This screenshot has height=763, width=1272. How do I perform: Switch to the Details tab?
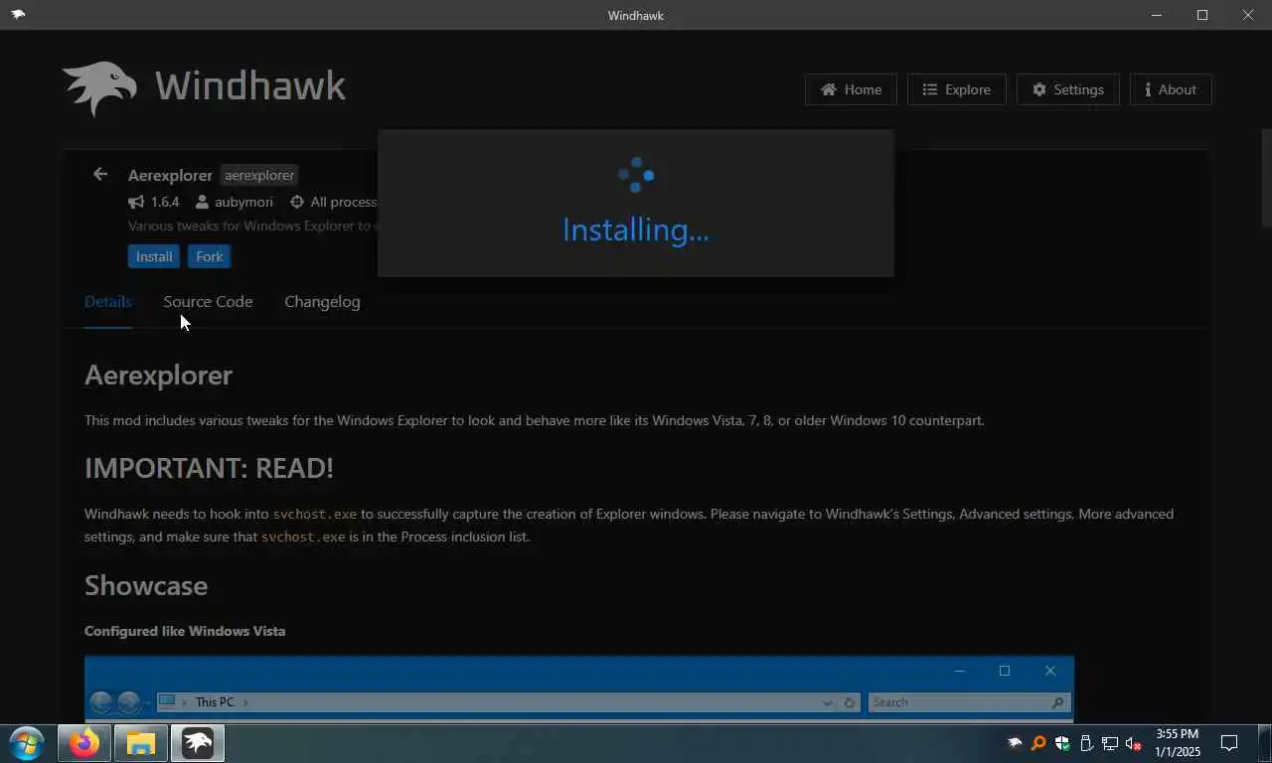108,302
